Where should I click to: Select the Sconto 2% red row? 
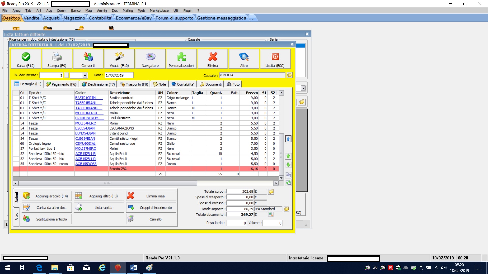point(146,169)
